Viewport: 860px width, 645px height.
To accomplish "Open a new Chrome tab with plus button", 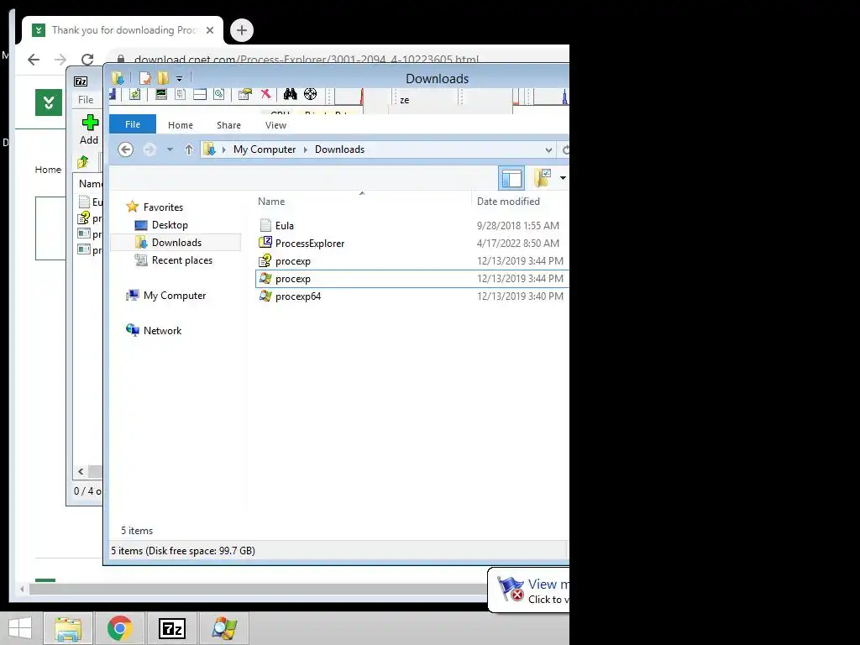I will click(x=242, y=30).
